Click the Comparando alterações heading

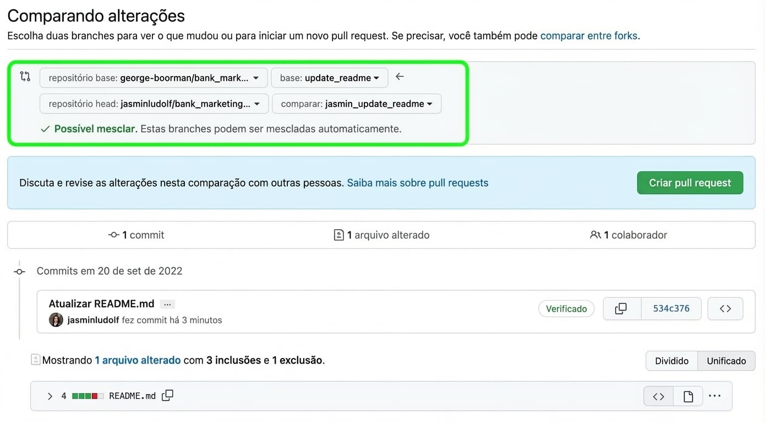pyautogui.click(x=96, y=16)
